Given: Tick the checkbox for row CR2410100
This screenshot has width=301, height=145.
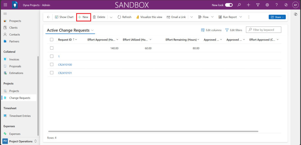Looking at the screenshot, I should coord(52,65).
